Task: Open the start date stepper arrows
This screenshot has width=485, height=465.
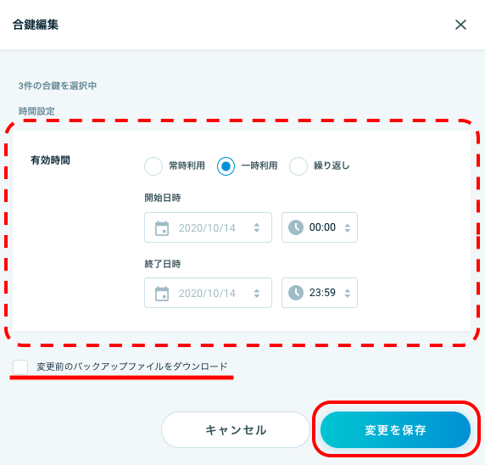Action: [x=256, y=228]
